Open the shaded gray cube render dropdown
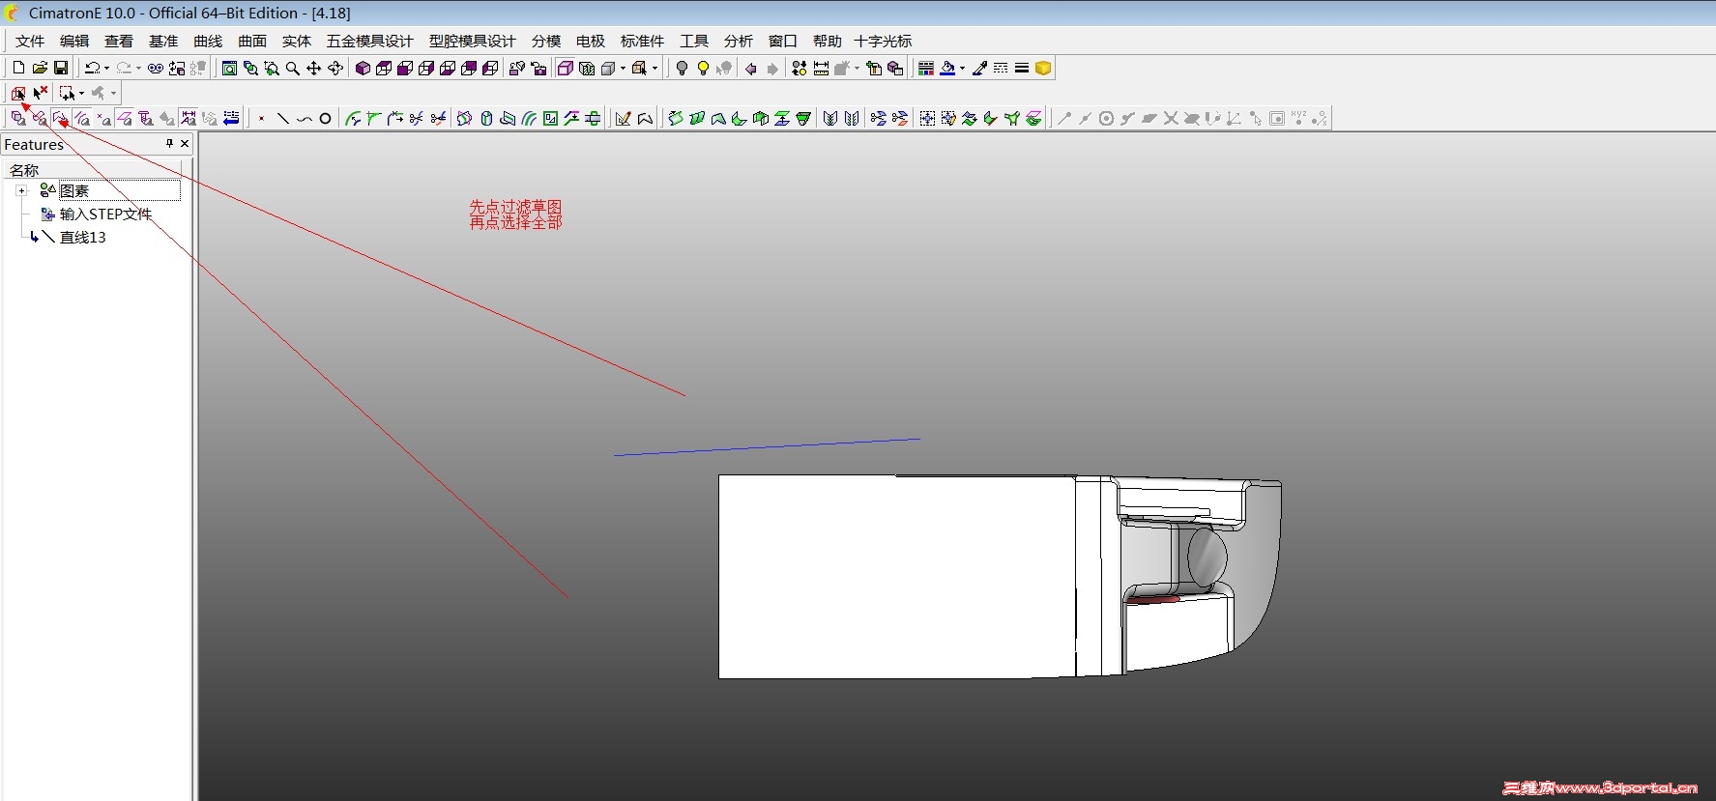The width and height of the screenshot is (1716, 801). pos(623,68)
